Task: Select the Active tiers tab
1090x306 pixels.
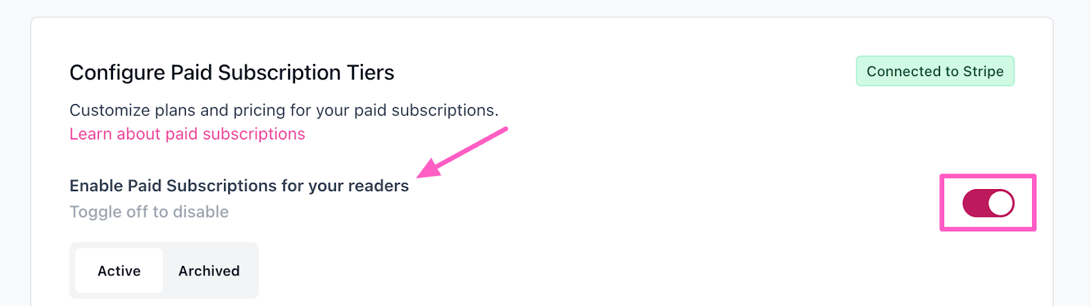Action: (x=119, y=271)
